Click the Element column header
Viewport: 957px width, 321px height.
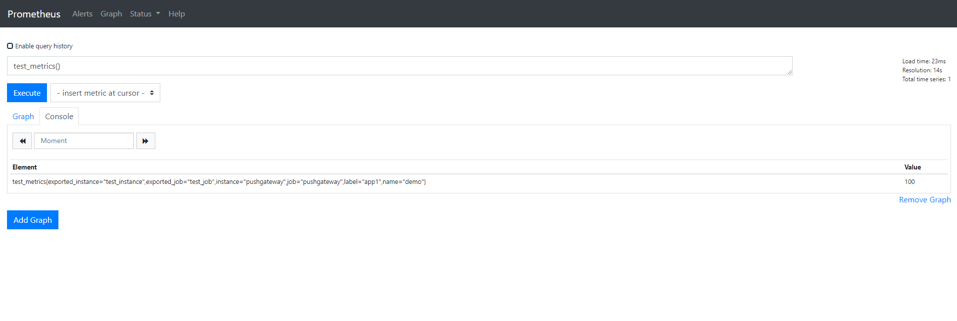(24, 167)
